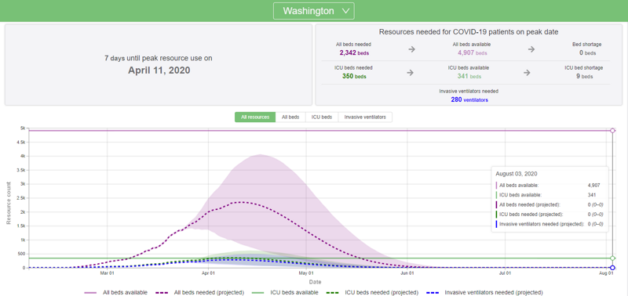The width and height of the screenshot is (628, 296).
Task: Switch to the All resources tab
Action: [x=255, y=117]
